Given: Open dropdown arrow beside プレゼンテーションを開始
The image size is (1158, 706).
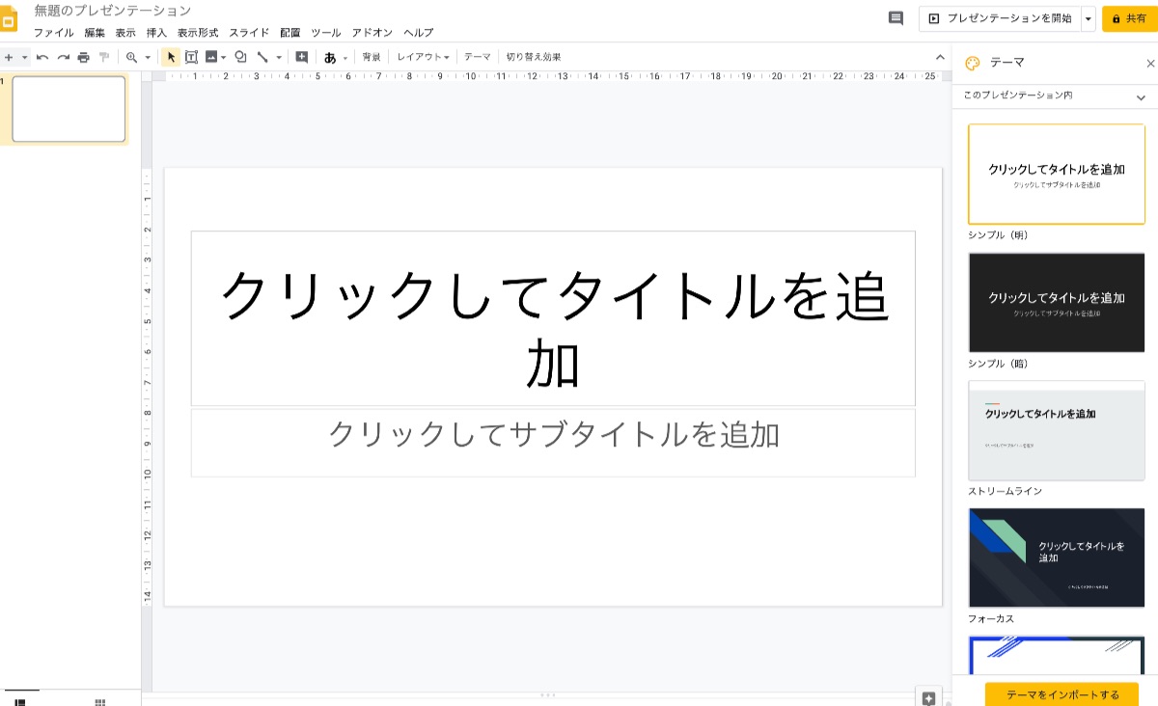Looking at the screenshot, I should click(x=1089, y=18).
